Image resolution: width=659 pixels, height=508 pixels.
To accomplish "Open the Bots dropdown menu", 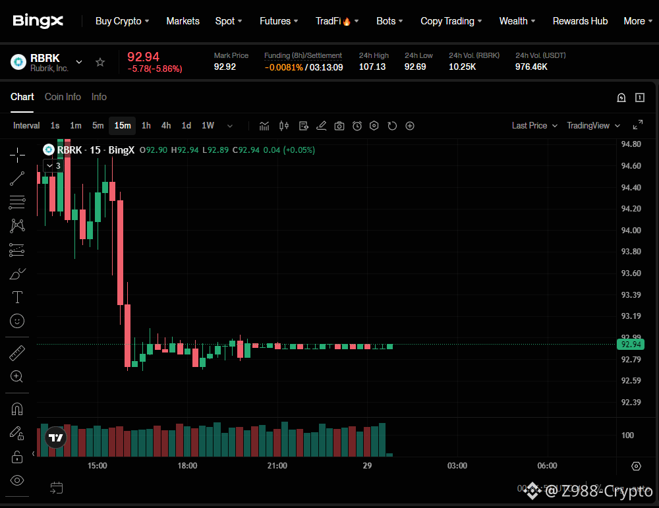I will click(x=389, y=21).
